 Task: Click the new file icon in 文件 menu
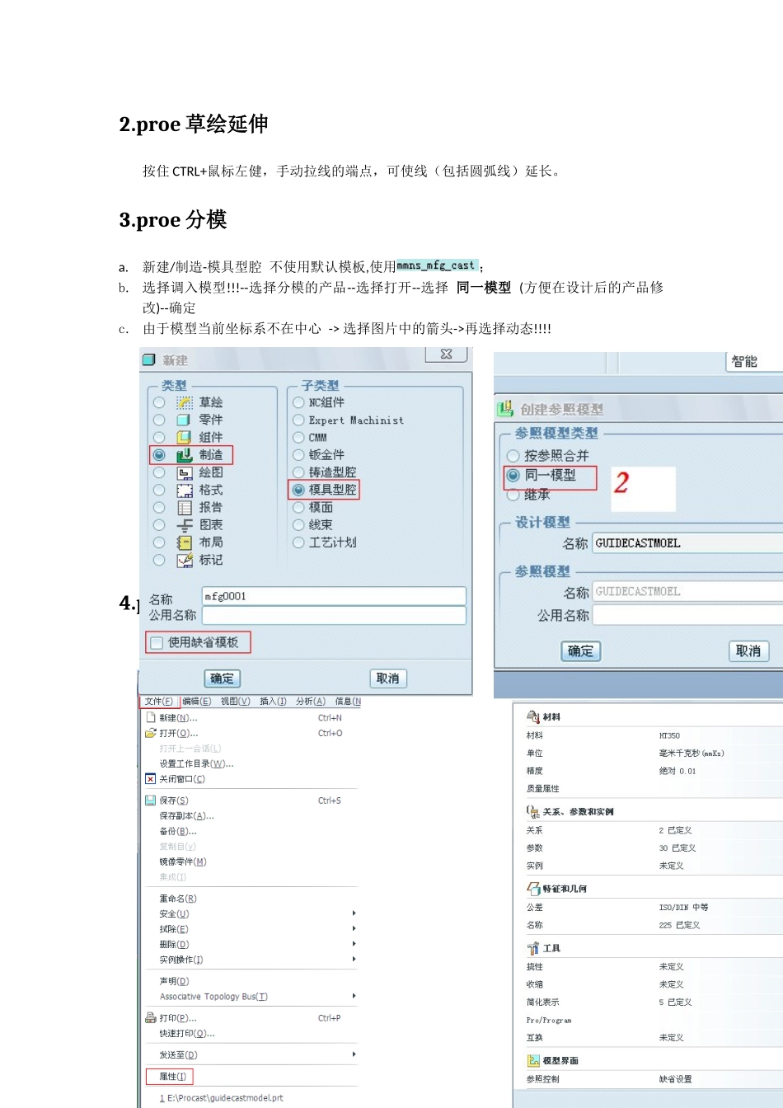click(x=150, y=718)
